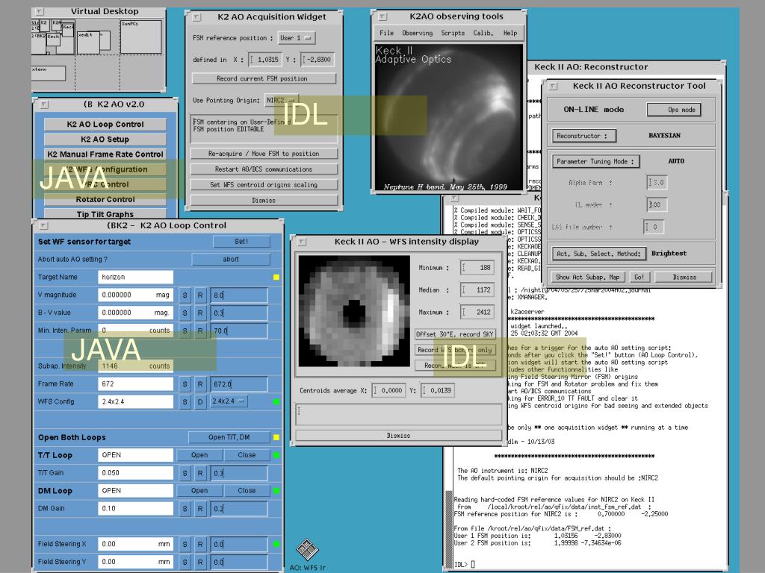Viewport: 765px width, 573px height.
Task: Open File menu in K2AO observing tools
Action: click(x=386, y=33)
